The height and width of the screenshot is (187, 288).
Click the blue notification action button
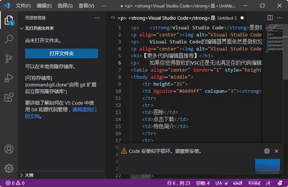point(267,166)
